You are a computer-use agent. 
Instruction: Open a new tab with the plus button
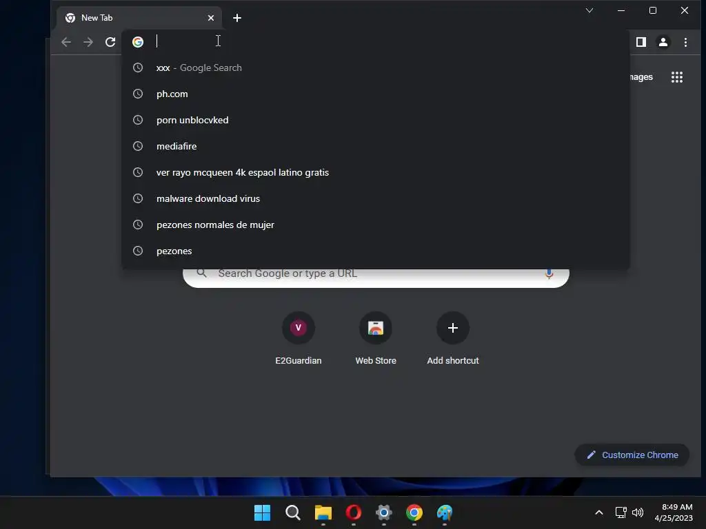(237, 18)
